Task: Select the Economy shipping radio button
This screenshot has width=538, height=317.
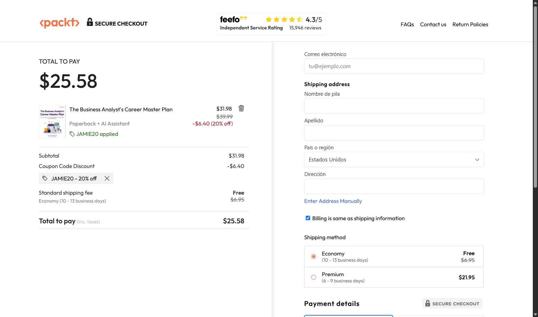Action: pos(314,257)
